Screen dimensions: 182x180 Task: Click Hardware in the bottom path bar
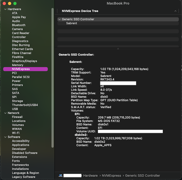click(x=90, y=176)
